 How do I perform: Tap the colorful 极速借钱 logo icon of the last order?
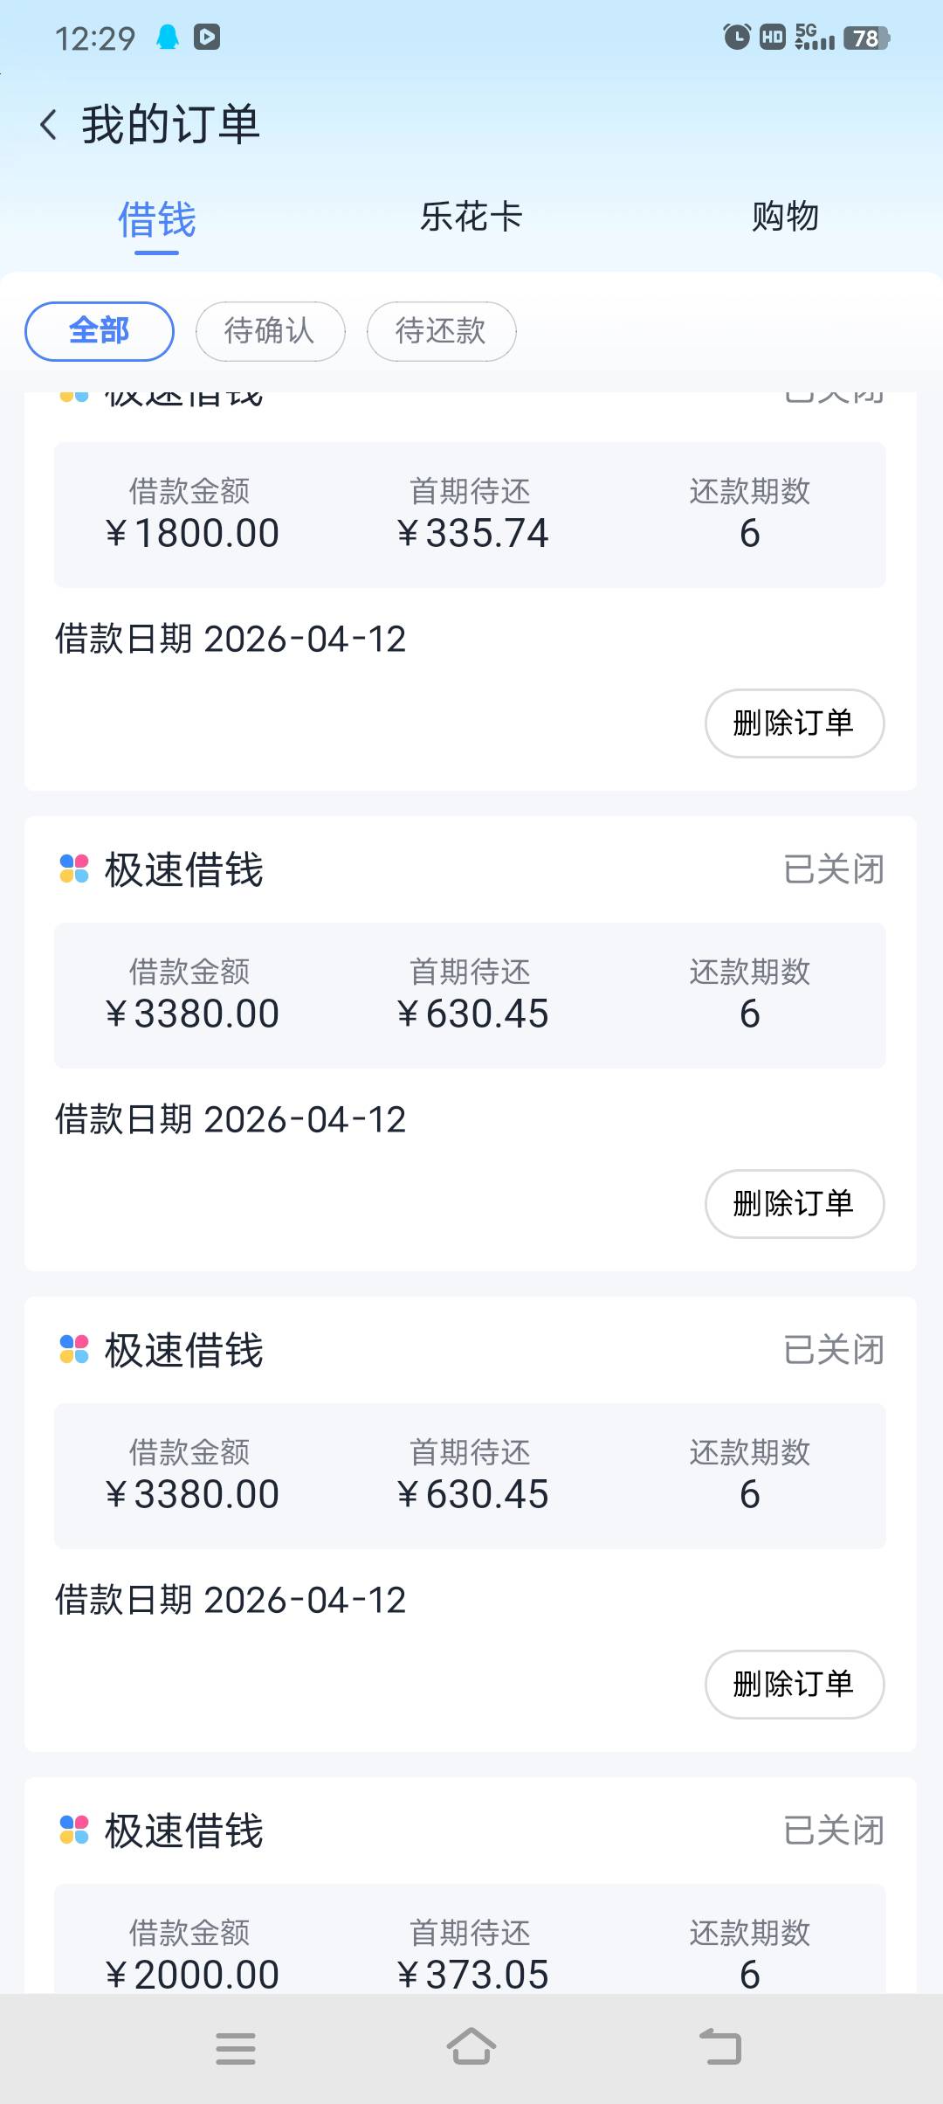point(74,1829)
